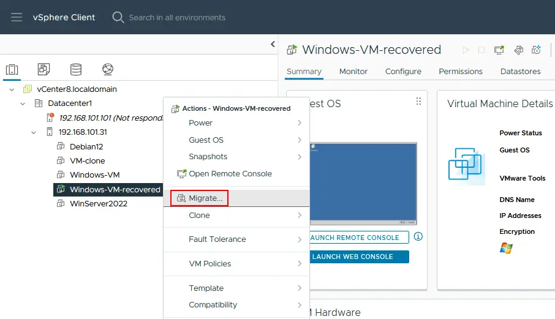Select the Windows-VM virtual machine
The width and height of the screenshot is (555, 319).
[95, 175]
